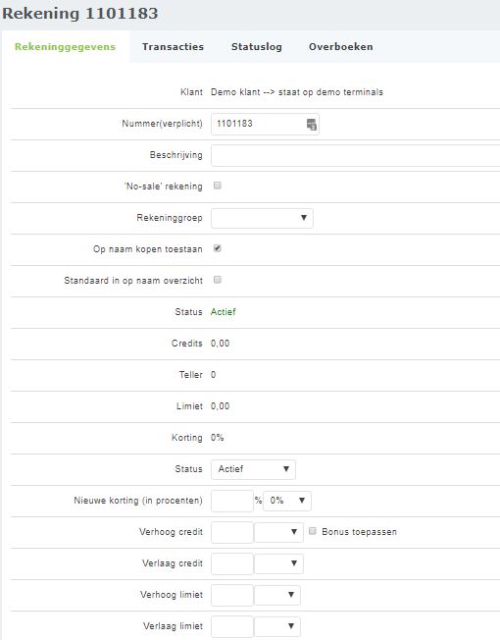Enable Standaard in op naam overzicht
Viewport: 500px width, 640px height.
pos(218,280)
